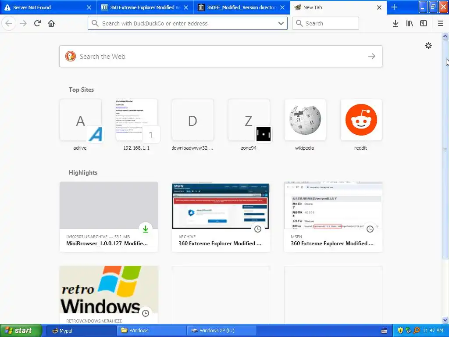Close the New Tab tab
Screen dimensions: 449x337
pyautogui.click(x=379, y=7)
